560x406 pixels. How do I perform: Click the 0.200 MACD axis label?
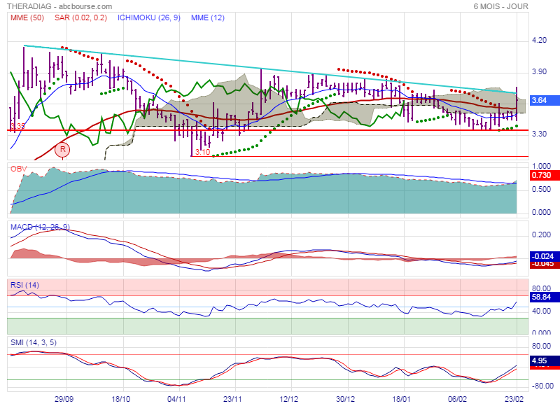541,234
